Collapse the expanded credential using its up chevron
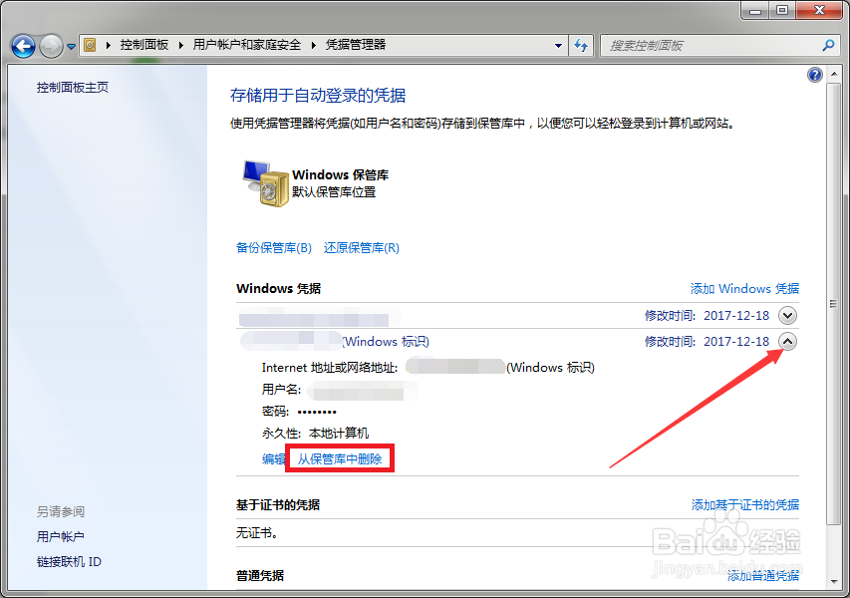Viewport: 850px width, 598px height. click(787, 342)
